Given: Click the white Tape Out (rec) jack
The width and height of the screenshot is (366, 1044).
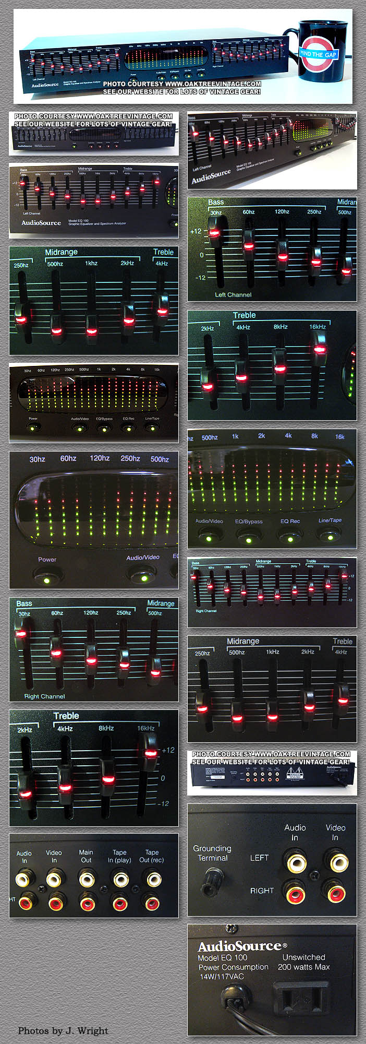Looking at the screenshot, I should tap(154, 880).
